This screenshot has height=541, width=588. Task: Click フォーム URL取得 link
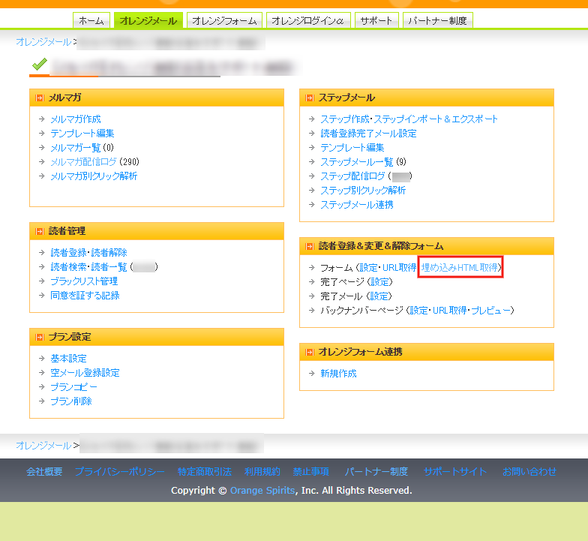coord(399,267)
